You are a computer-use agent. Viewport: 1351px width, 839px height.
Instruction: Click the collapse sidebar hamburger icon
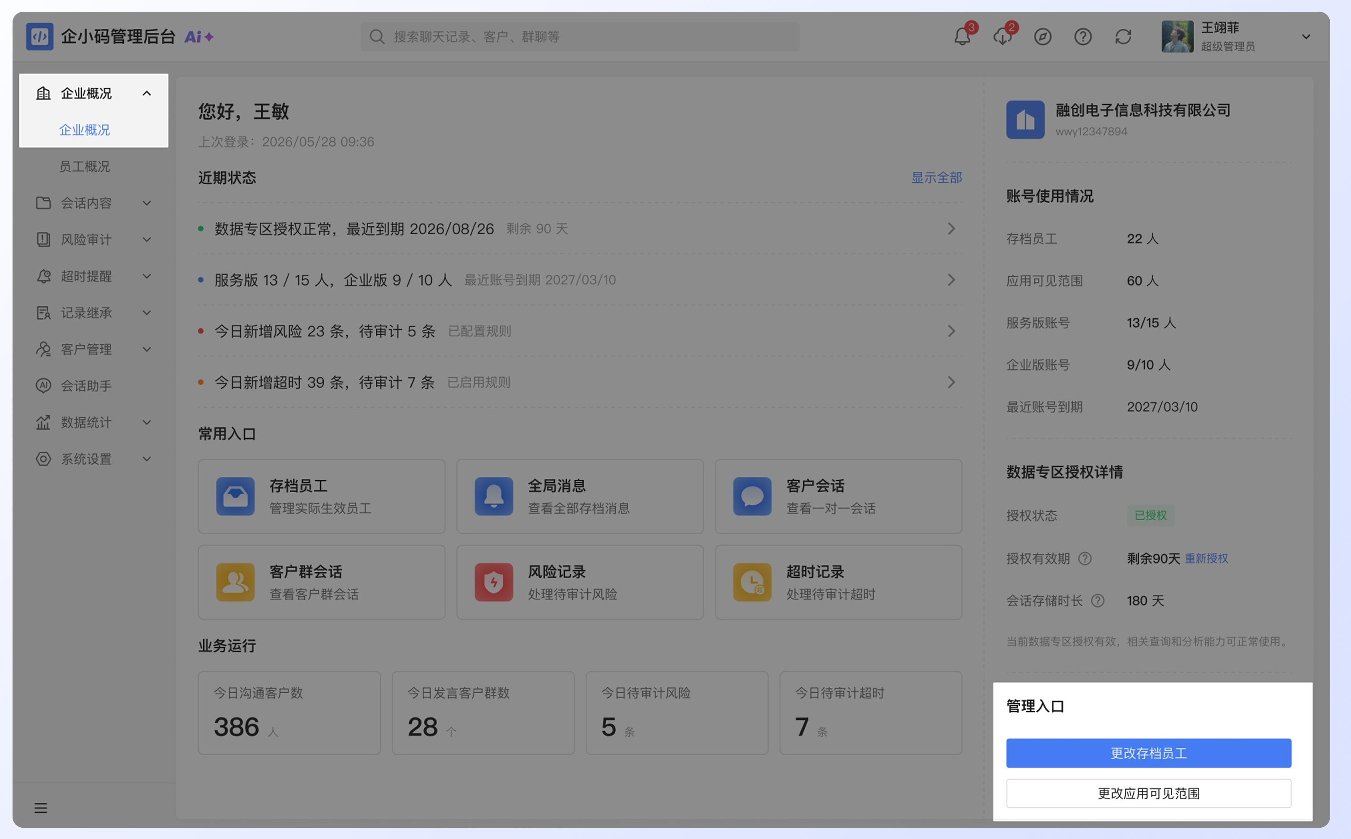(41, 808)
